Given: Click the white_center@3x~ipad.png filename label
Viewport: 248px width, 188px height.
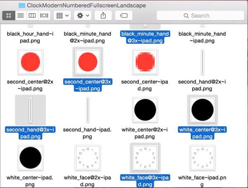Looking at the screenshot, I should 202,133.
